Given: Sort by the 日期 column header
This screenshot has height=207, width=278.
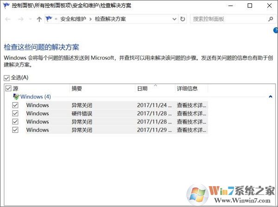Looking at the screenshot, I should point(142,88).
